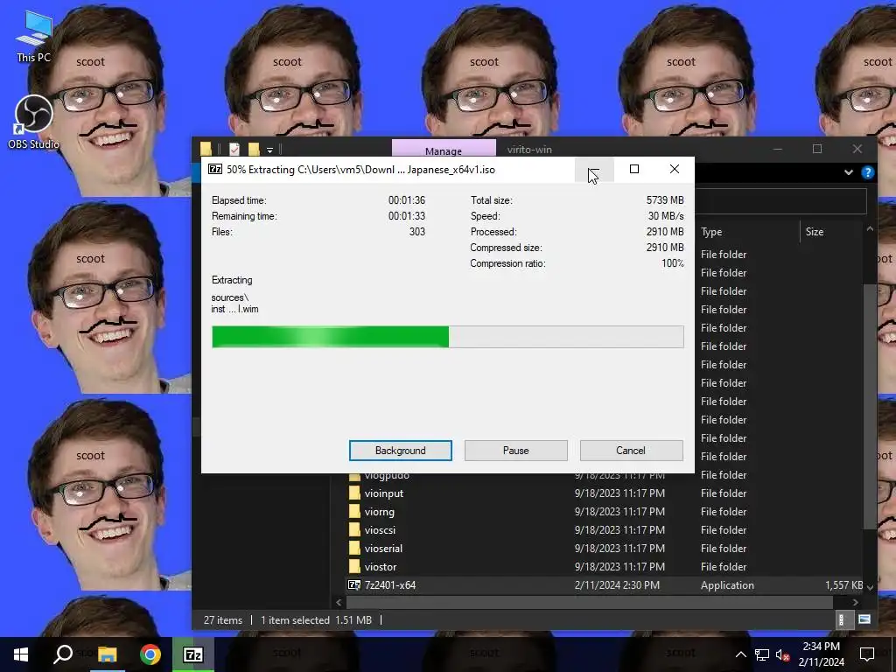Click the vertical scrollbar of file list
The width and height of the screenshot is (896, 672).
coord(870,408)
